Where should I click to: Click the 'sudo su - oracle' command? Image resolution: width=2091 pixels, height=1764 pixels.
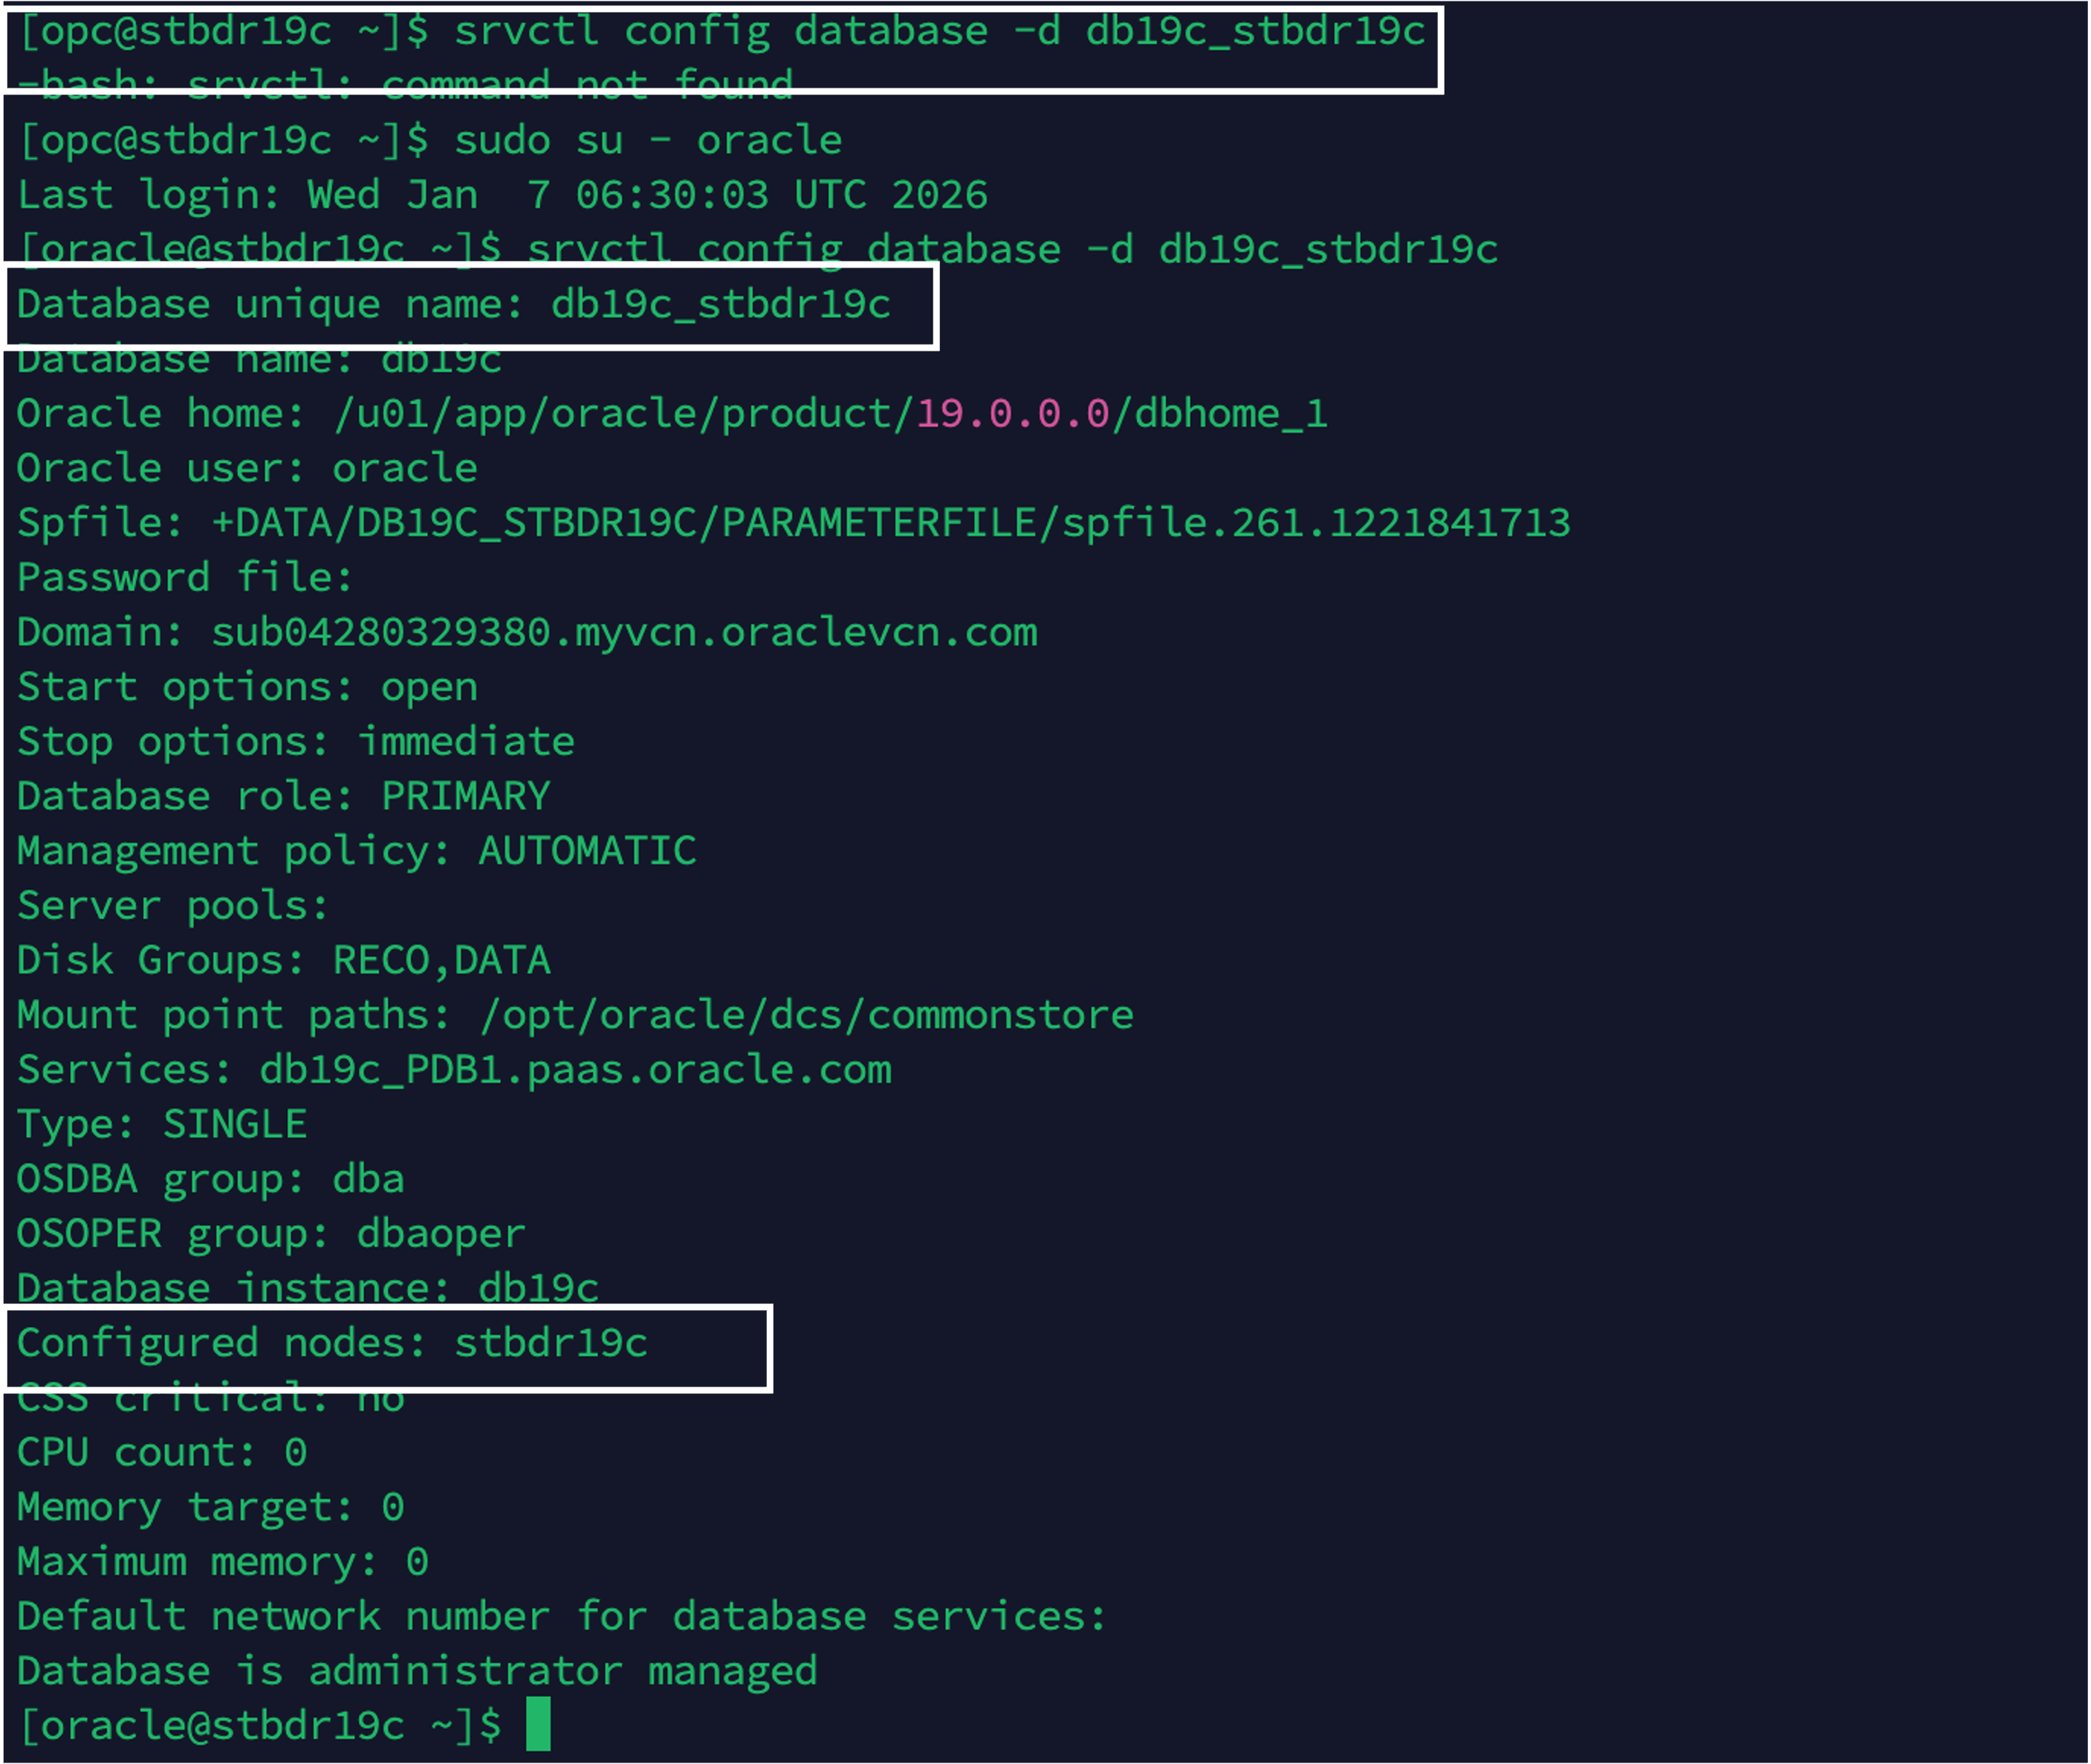coord(648,140)
